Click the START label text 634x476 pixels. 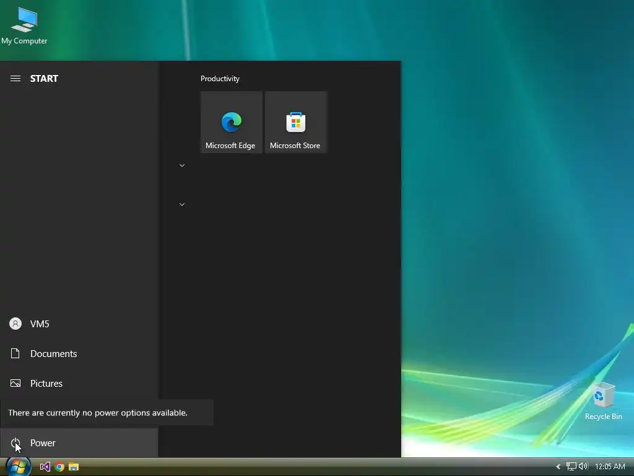click(44, 79)
